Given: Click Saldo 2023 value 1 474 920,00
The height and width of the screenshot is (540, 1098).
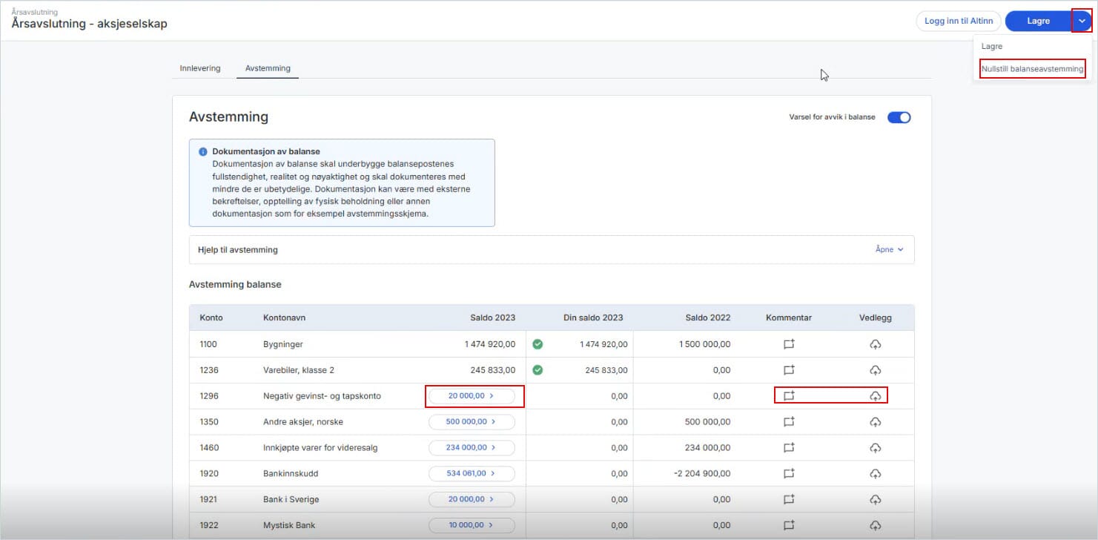Looking at the screenshot, I should (x=490, y=344).
